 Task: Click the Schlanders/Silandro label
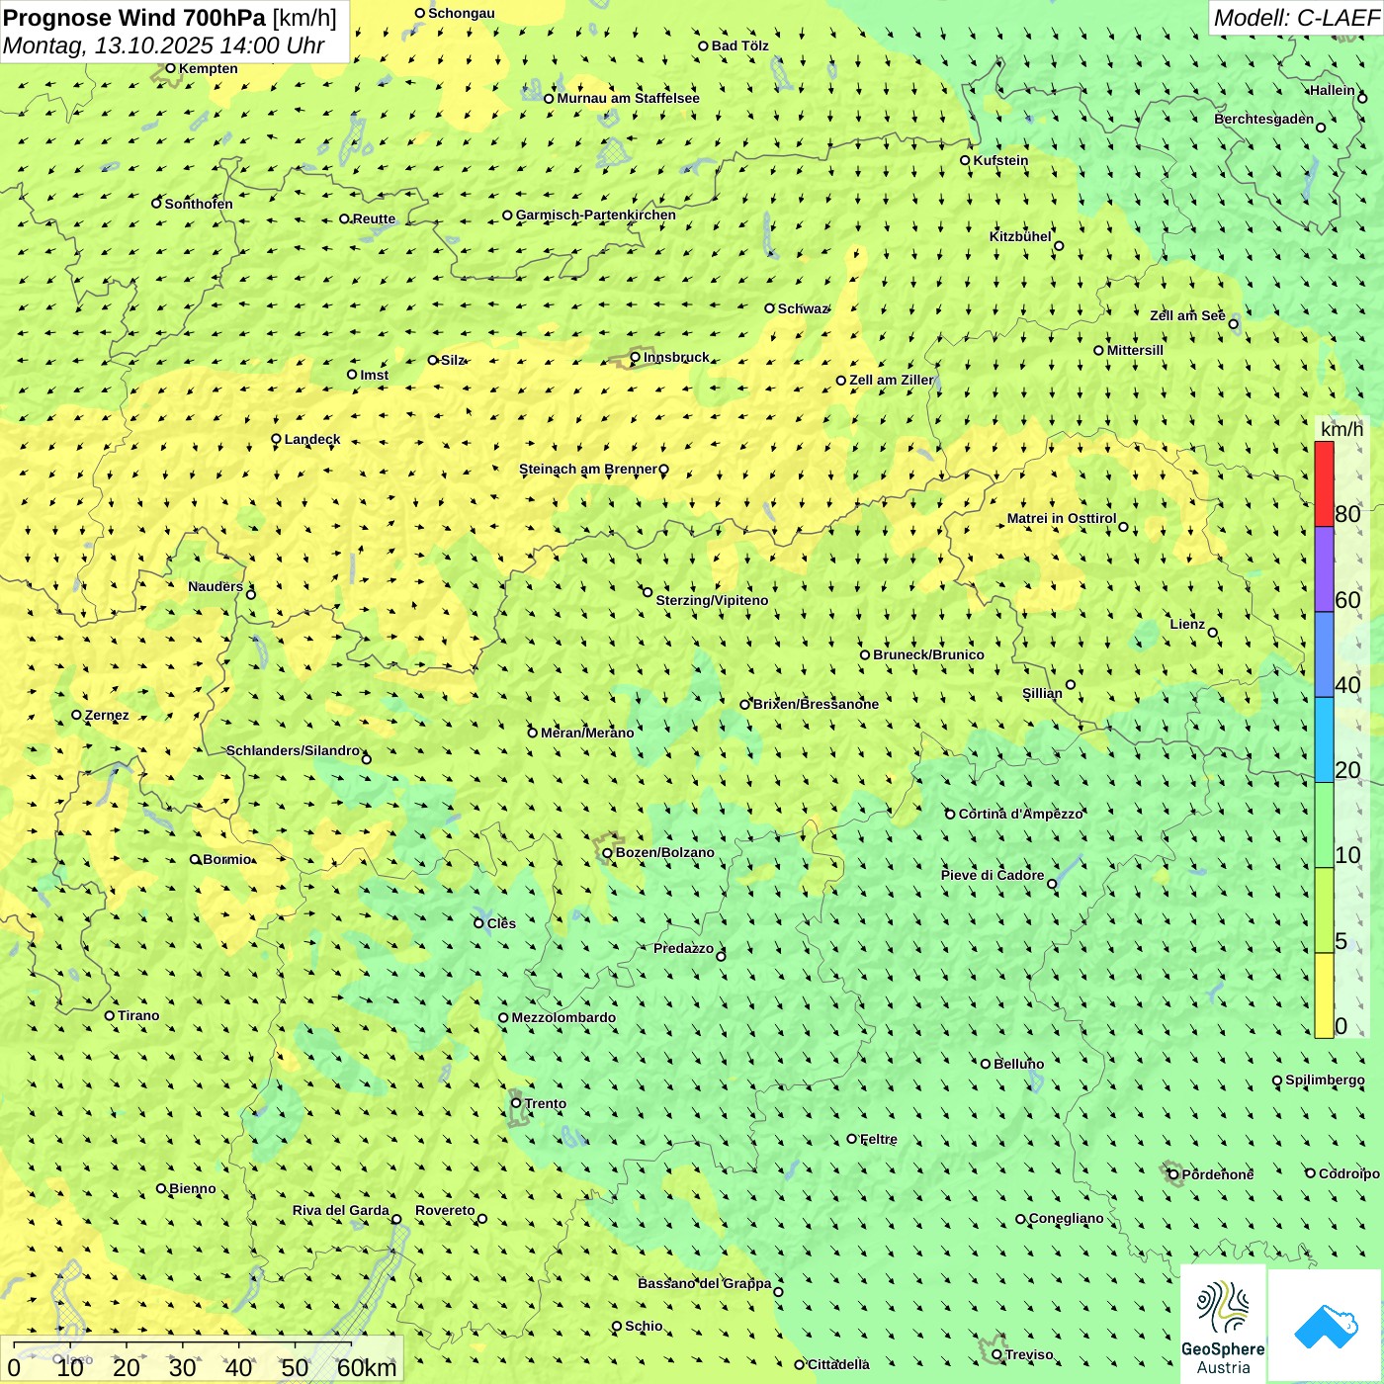(x=293, y=750)
